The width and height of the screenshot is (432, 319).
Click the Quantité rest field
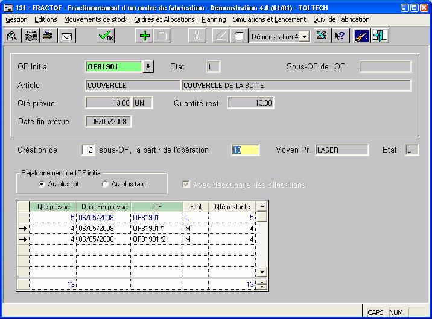[251, 103]
